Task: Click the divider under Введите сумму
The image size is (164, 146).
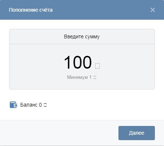Action: tap(82, 44)
